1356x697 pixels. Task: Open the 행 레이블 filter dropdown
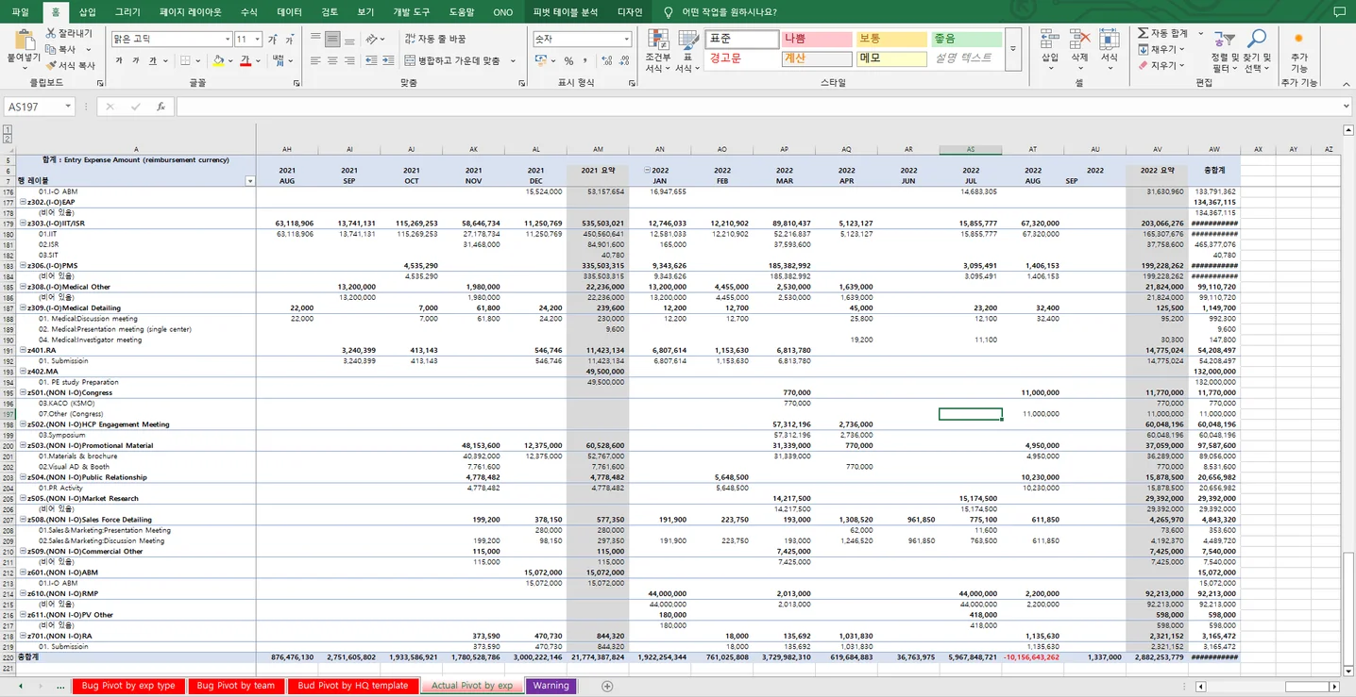pyautogui.click(x=250, y=180)
